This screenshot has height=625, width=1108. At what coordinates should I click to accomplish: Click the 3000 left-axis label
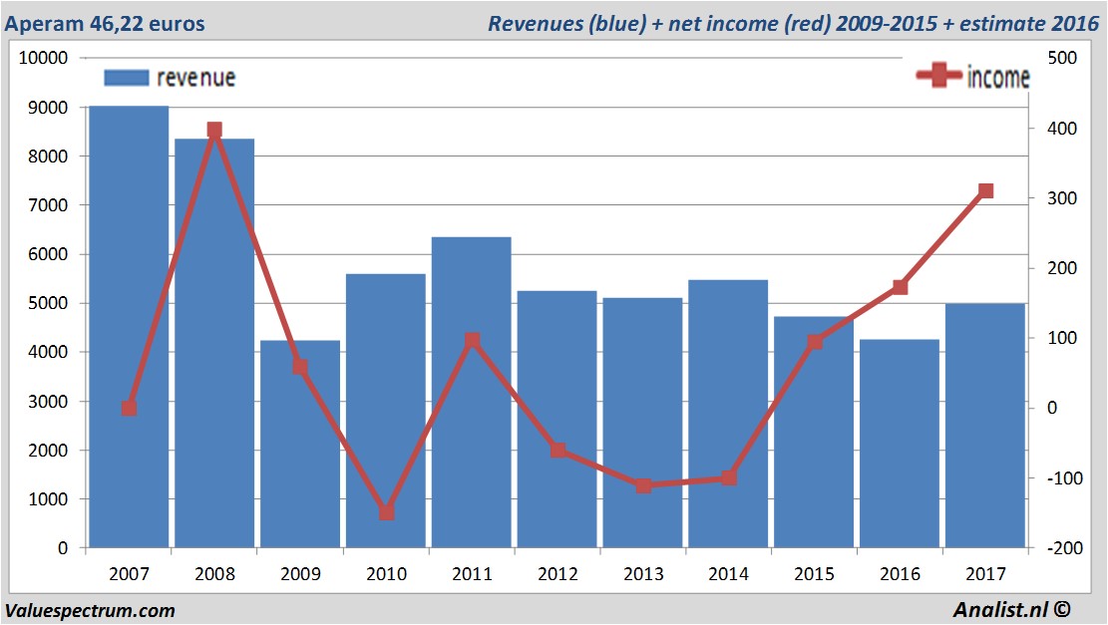click(48, 401)
